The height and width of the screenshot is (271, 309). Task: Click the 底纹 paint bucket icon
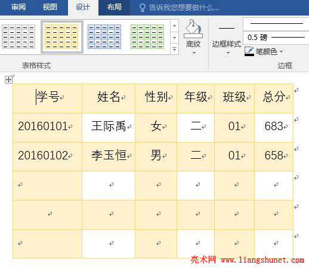[193, 29]
